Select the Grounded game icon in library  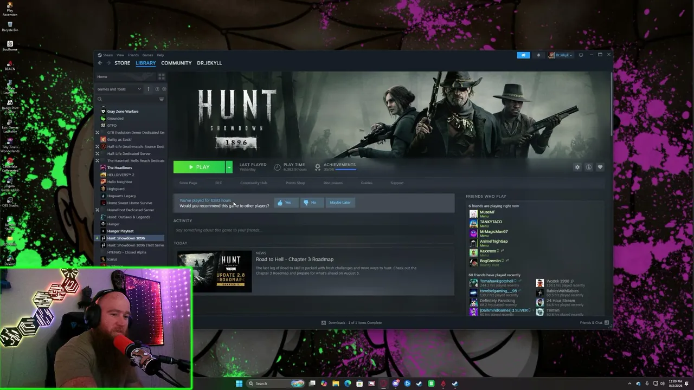tap(103, 118)
